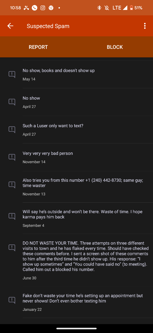Viewport: 153px width, 333px height.
Task: Tap the battery 51% indicator
Action: (x=136, y=8)
